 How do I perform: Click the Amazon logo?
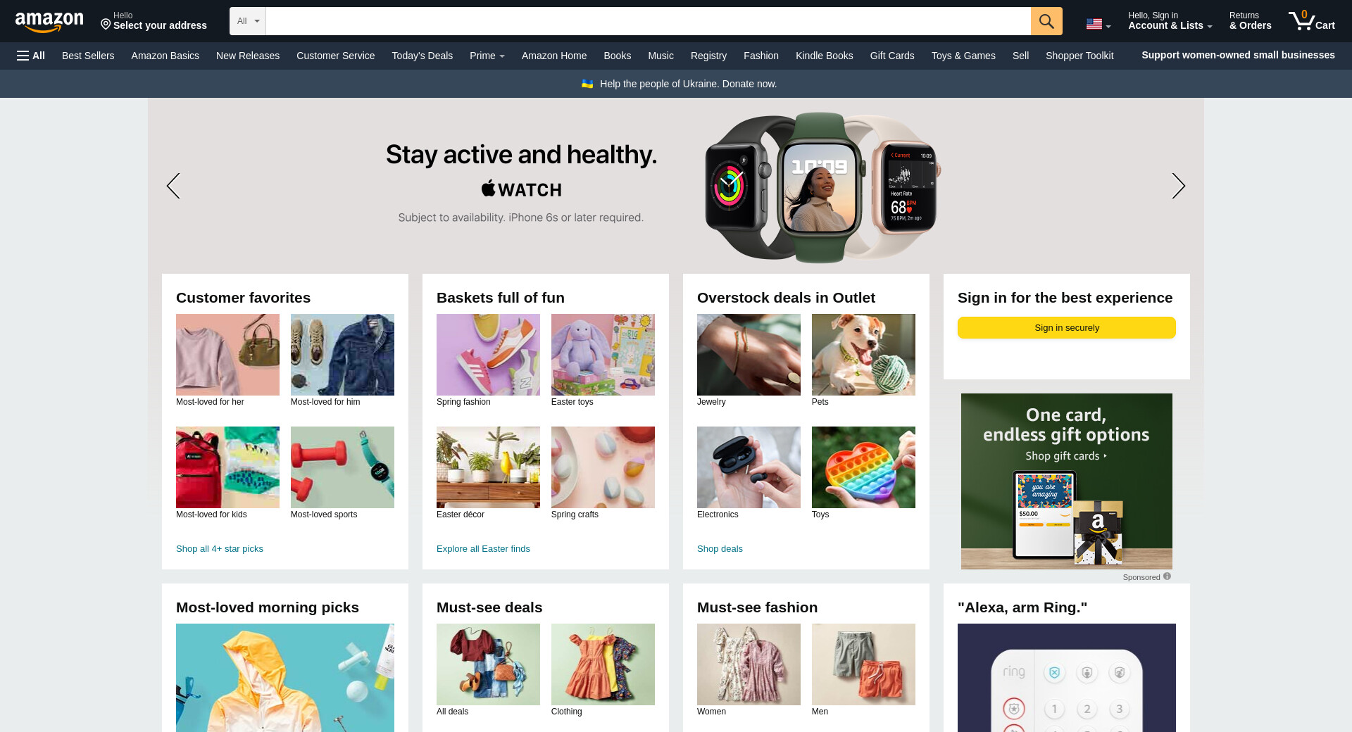tap(49, 22)
